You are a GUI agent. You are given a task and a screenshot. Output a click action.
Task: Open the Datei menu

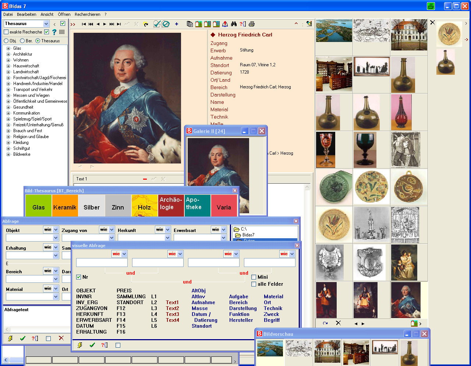(x=8, y=14)
